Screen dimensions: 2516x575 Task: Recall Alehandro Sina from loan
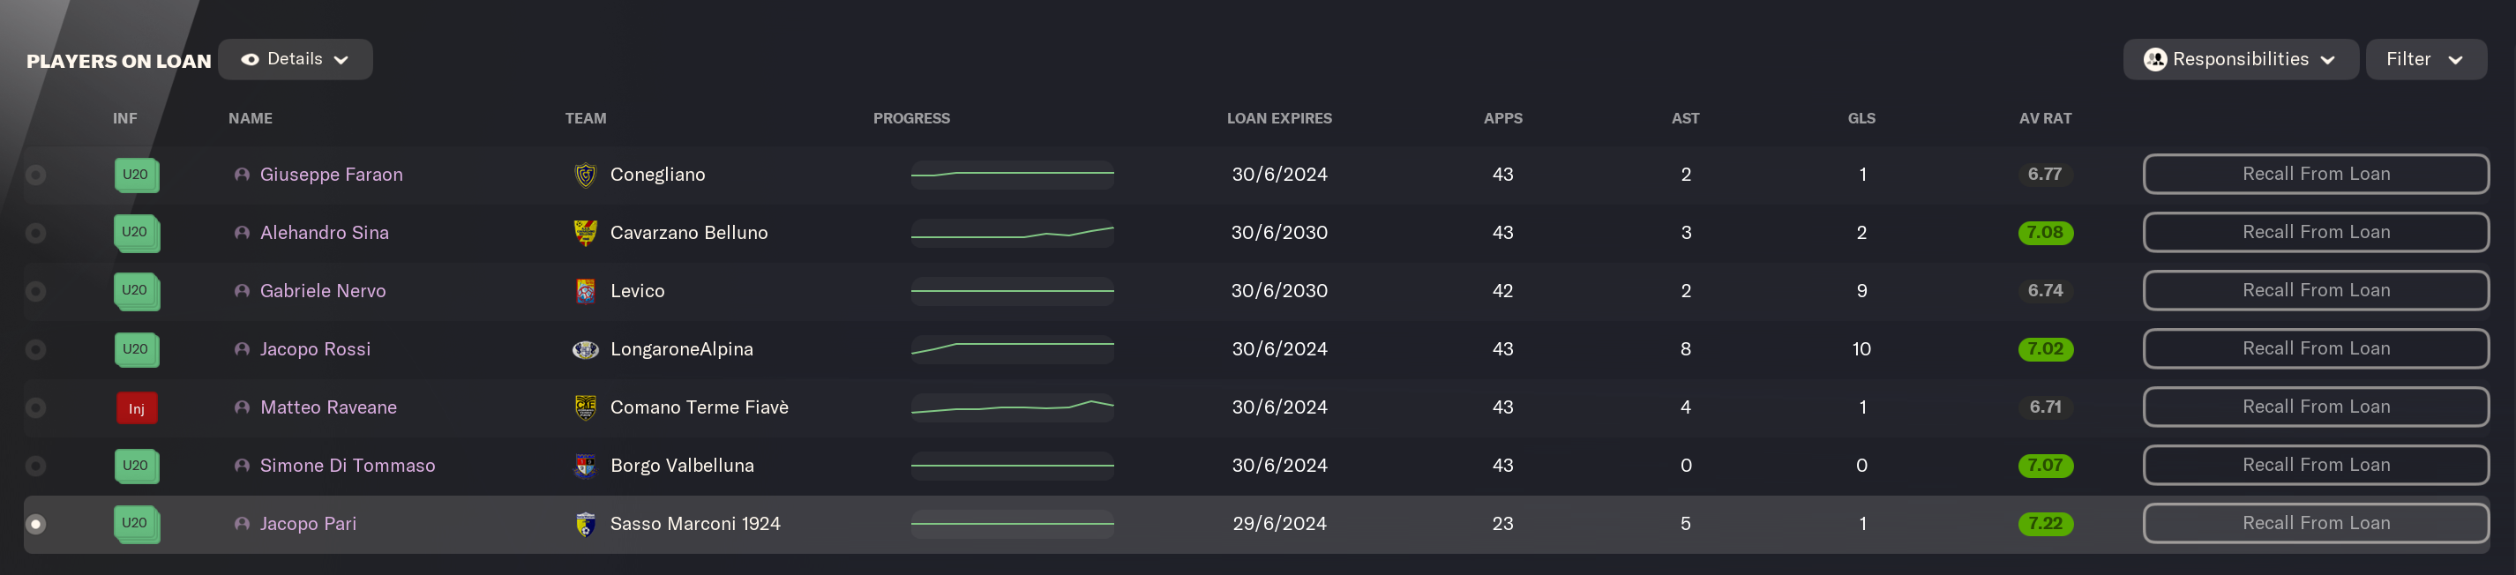[2315, 232]
